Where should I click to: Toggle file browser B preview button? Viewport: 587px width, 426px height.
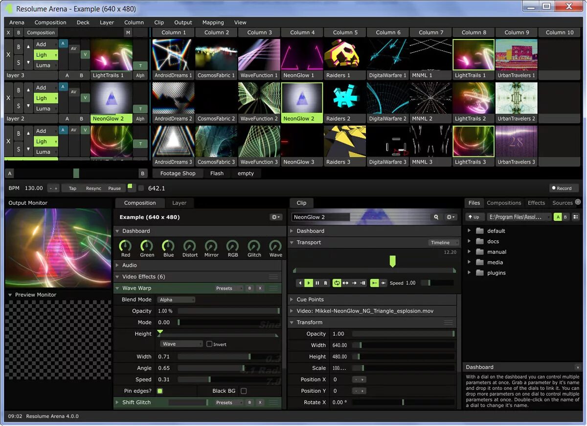click(x=565, y=217)
